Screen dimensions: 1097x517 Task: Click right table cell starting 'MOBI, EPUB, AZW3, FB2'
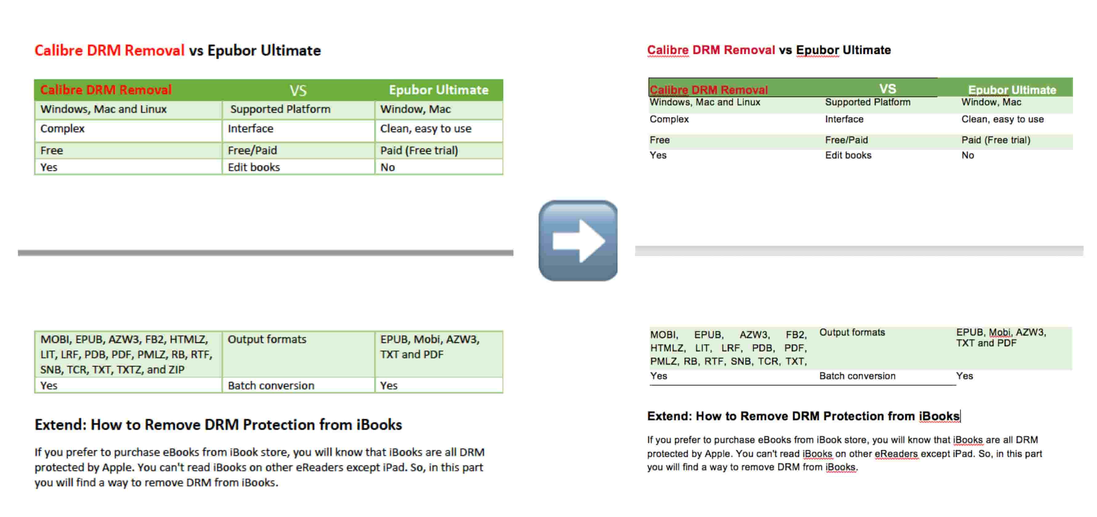click(728, 348)
